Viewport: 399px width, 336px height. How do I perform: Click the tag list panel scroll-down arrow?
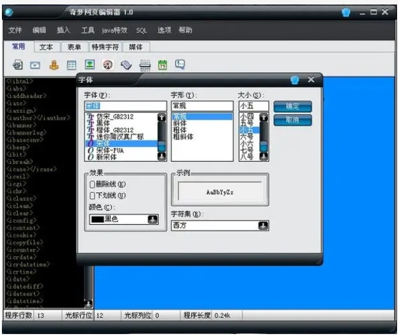88,304
